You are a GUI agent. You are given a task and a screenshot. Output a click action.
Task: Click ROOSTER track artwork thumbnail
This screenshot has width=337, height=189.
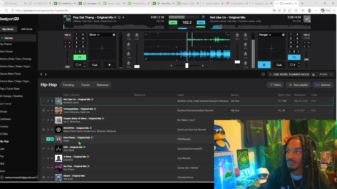pyautogui.click(x=58, y=130)
